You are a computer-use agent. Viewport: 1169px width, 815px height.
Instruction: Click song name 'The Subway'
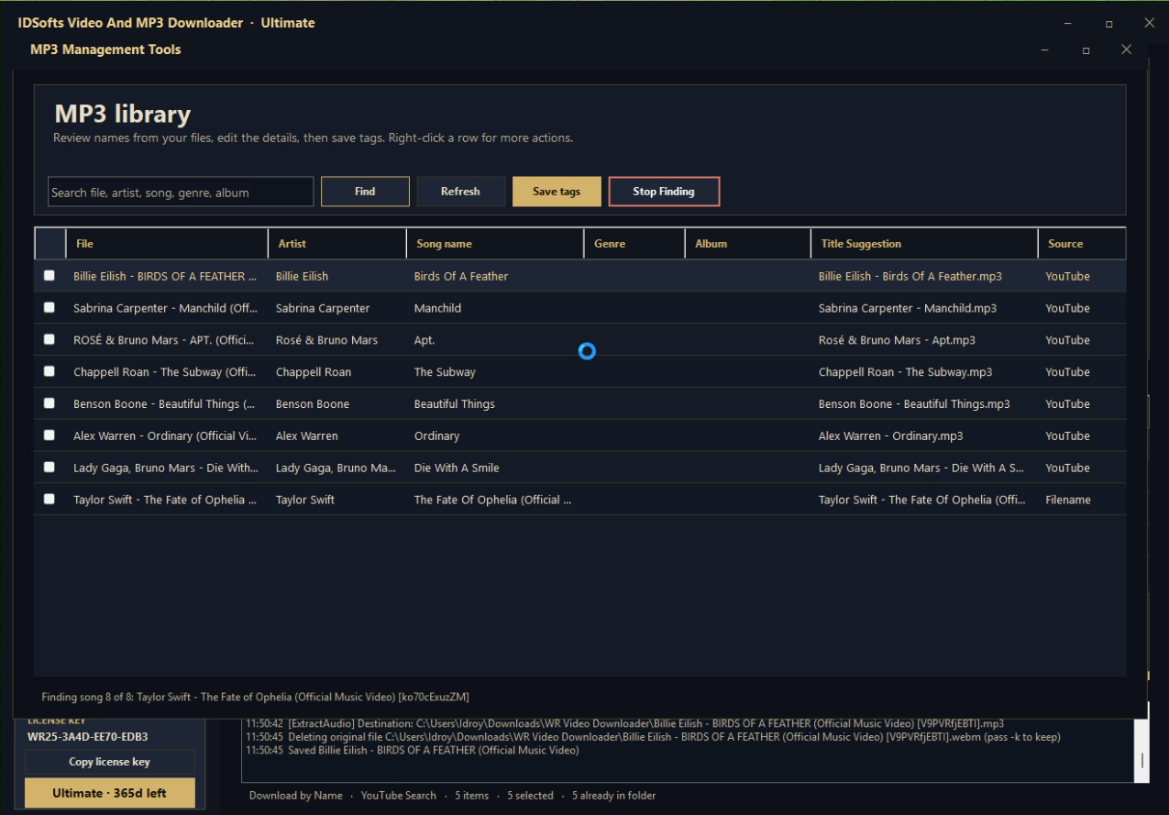coord(445,372)
